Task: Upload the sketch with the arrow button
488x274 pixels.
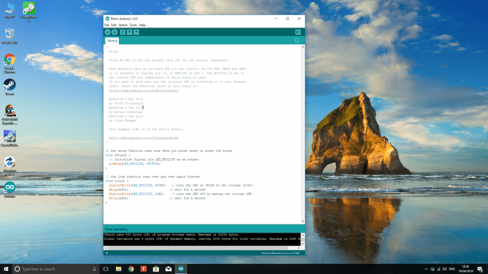Action: click(115, 32)
